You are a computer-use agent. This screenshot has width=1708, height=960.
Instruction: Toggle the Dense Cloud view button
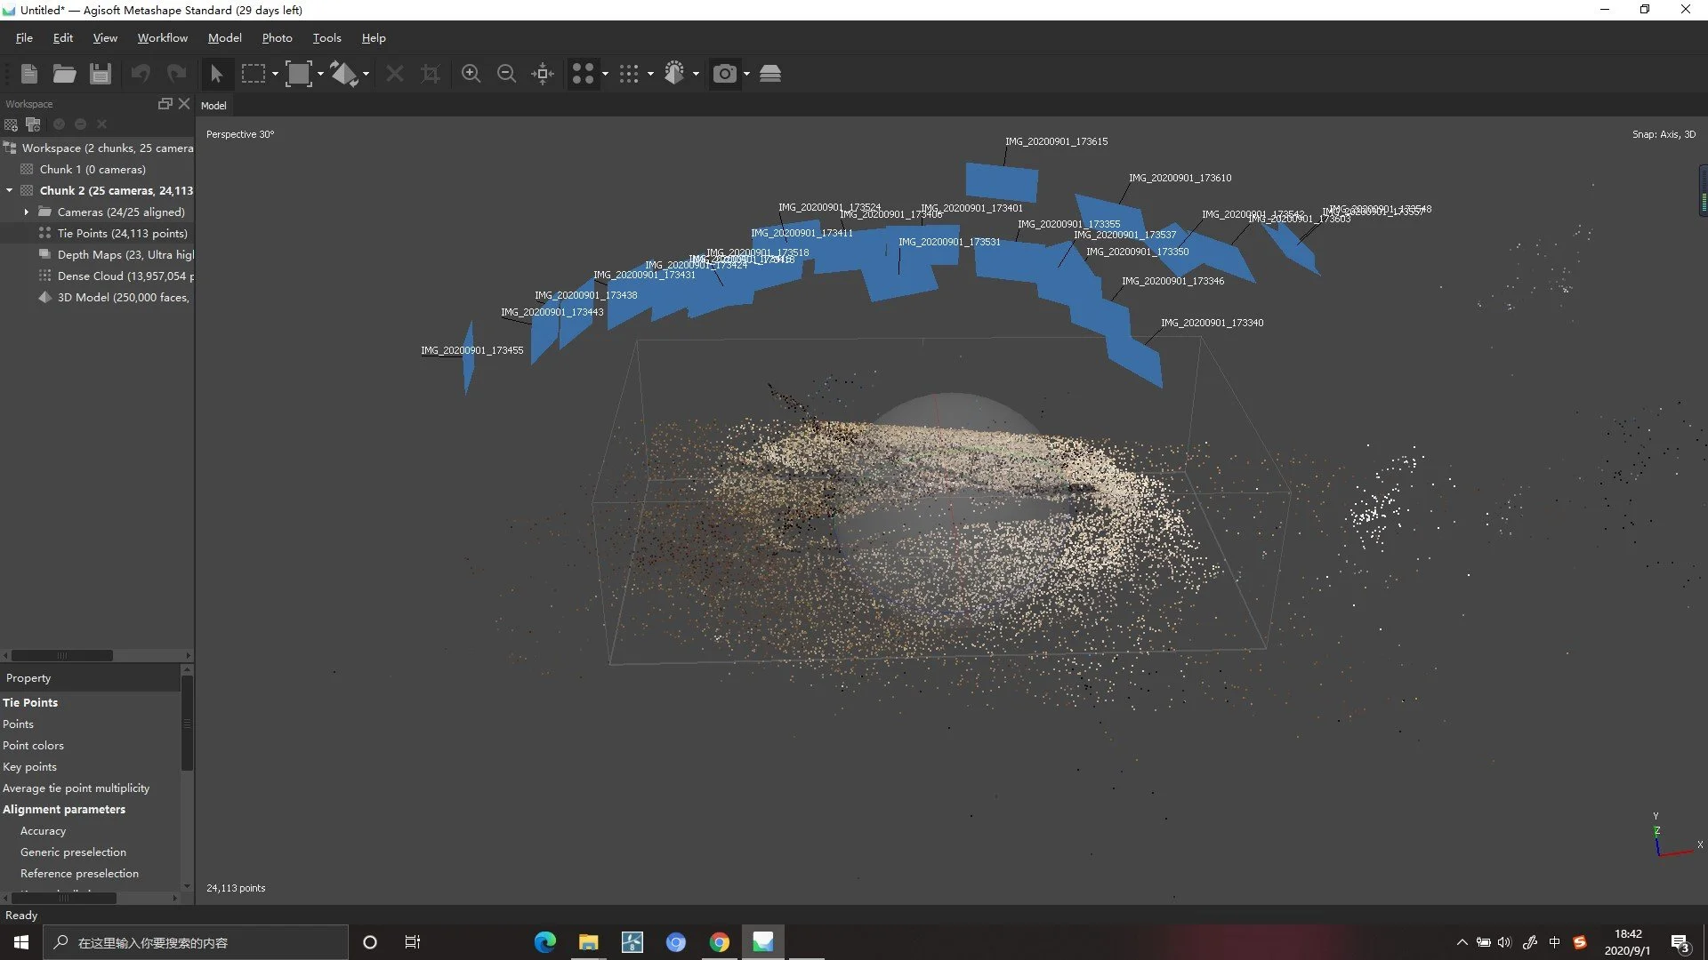pos(629,74)
